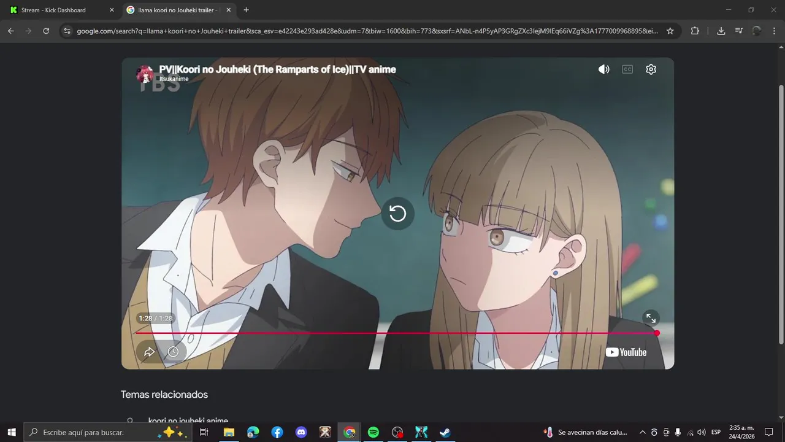This screenshot has height=442, width=785.
Task: Go back to the previous page
Action: pos(10,31)
